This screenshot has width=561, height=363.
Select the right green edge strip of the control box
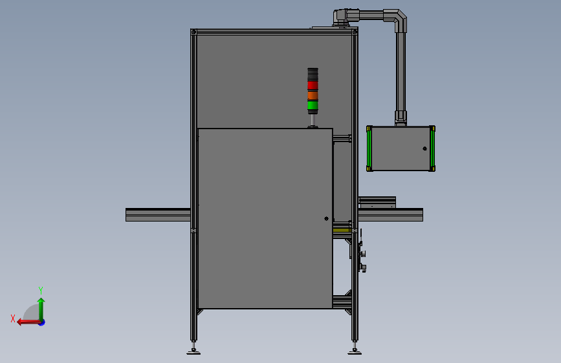click(432, 149)
